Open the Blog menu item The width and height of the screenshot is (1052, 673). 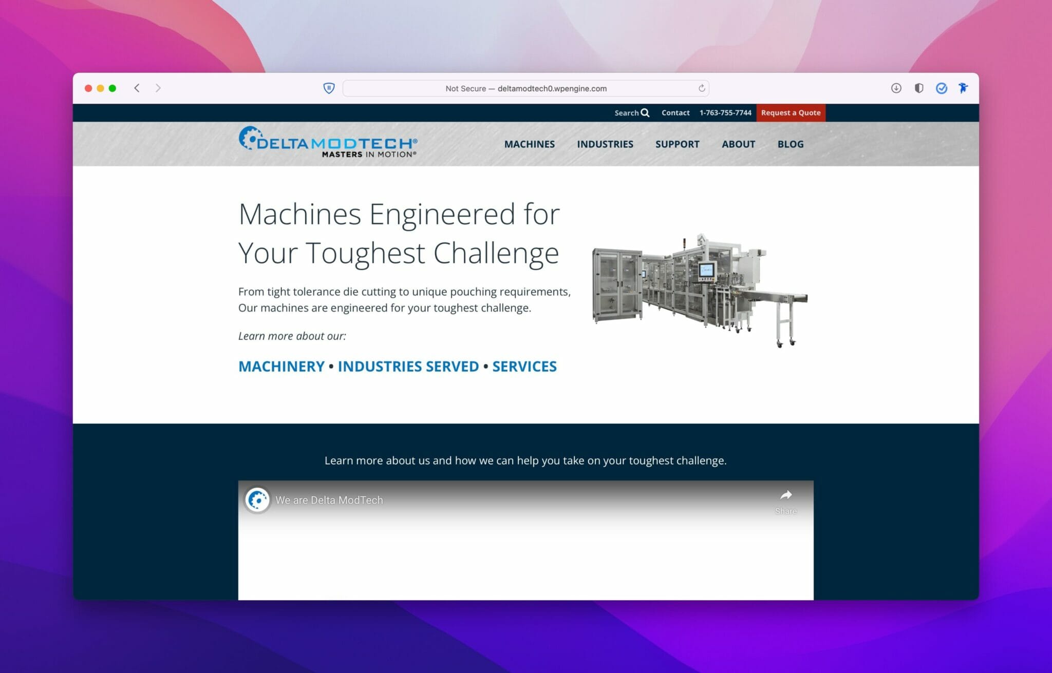[790, 144]
